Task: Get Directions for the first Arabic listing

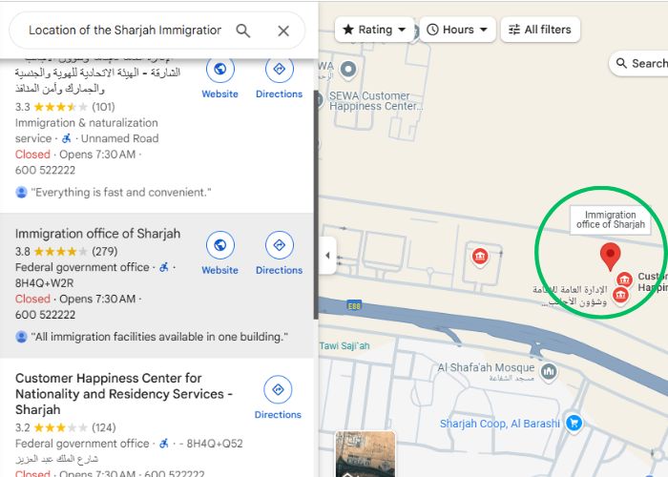Action: click(279, 78)
